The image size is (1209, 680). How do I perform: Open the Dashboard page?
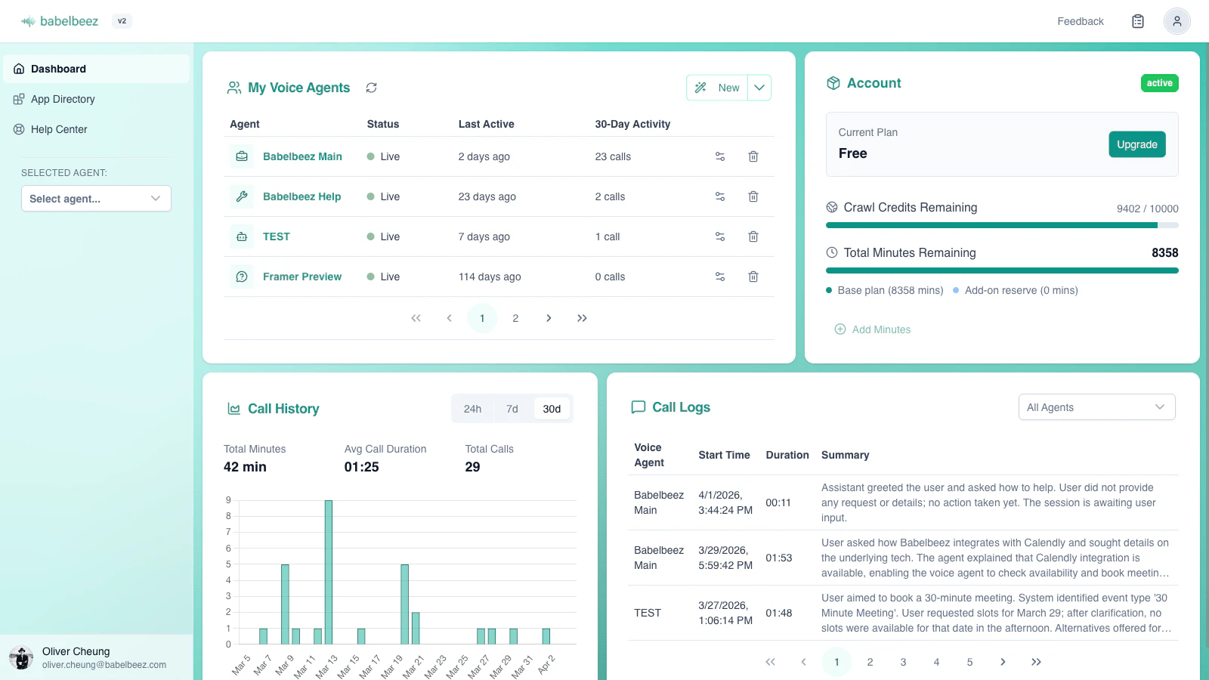click(96, 69)
